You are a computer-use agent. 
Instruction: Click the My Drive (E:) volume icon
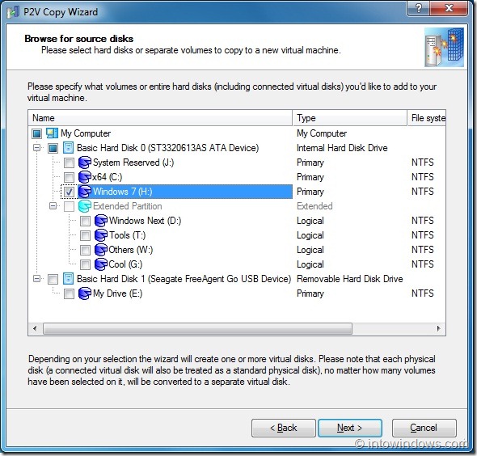(85, 293)
